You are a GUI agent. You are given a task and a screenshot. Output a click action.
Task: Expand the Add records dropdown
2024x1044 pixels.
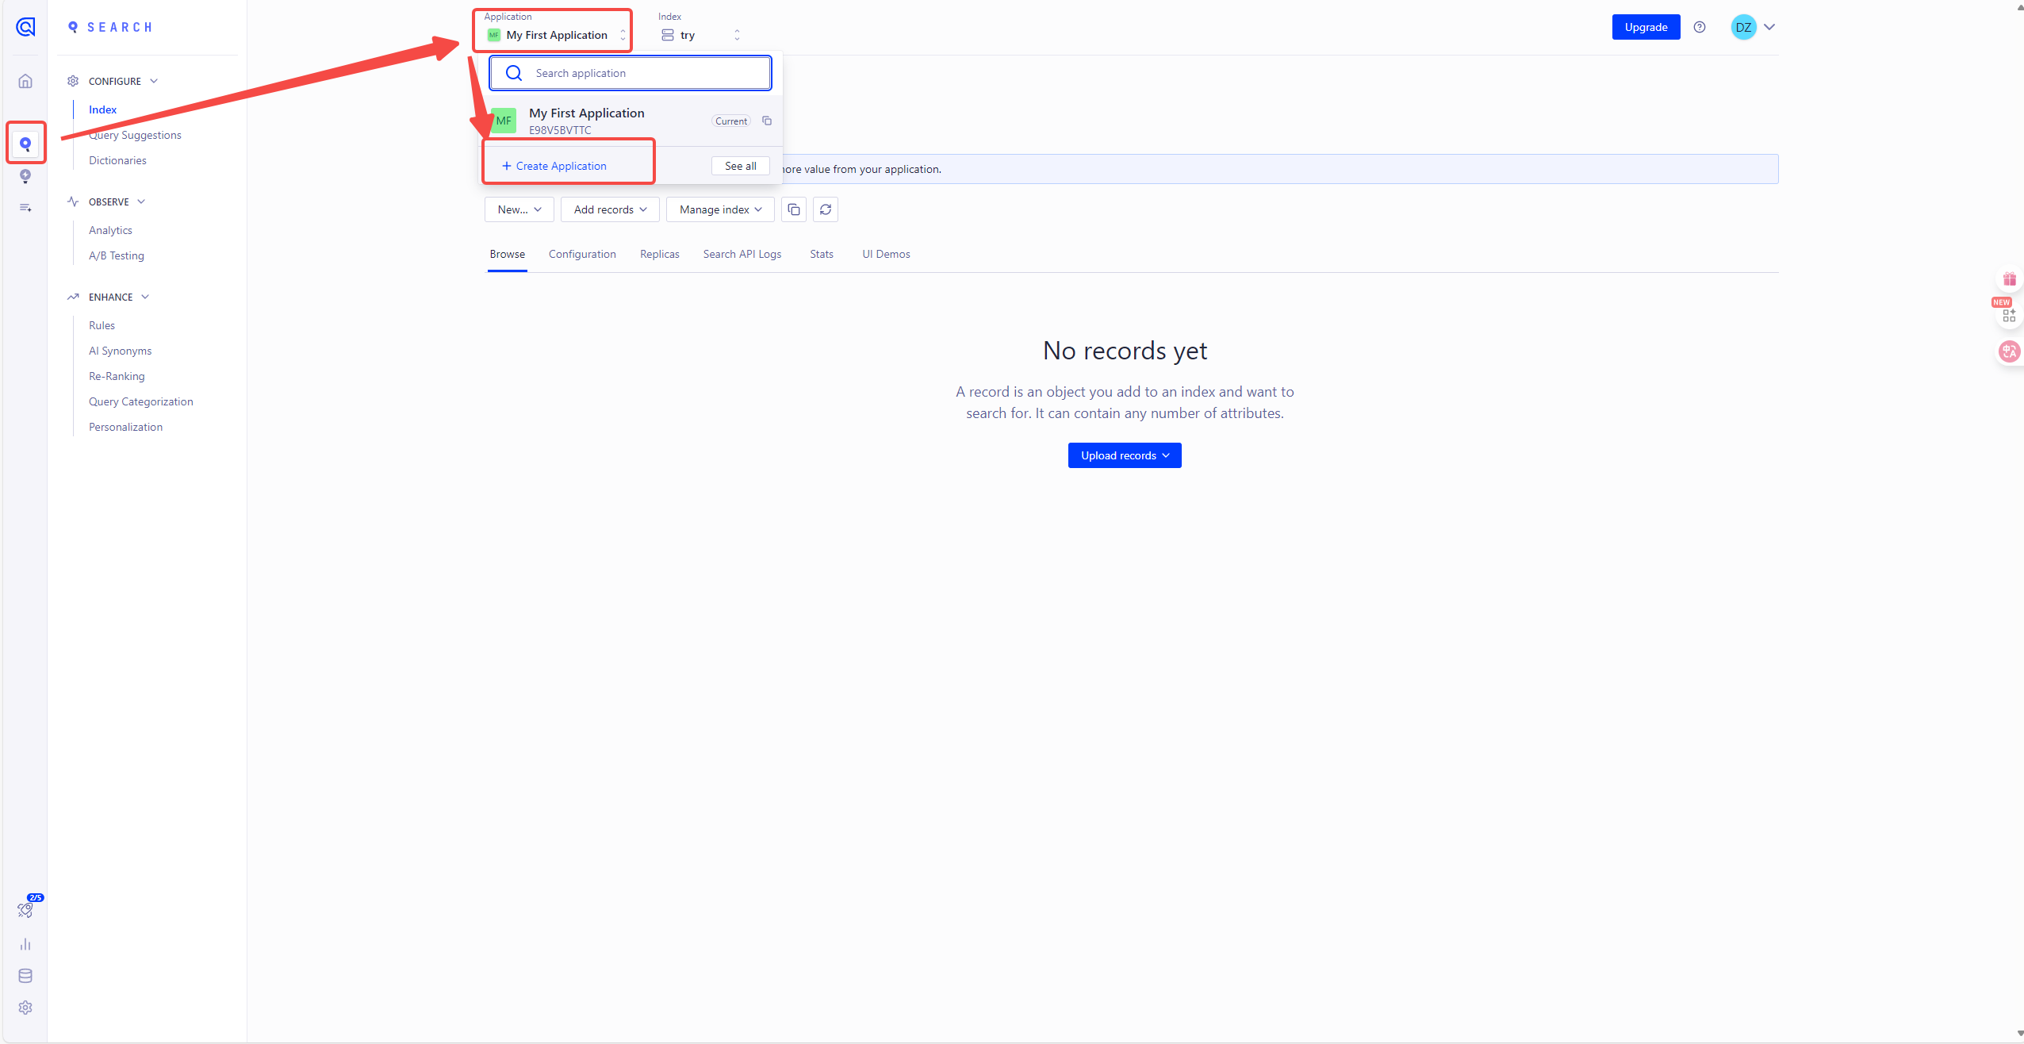(x=610, y=209)
